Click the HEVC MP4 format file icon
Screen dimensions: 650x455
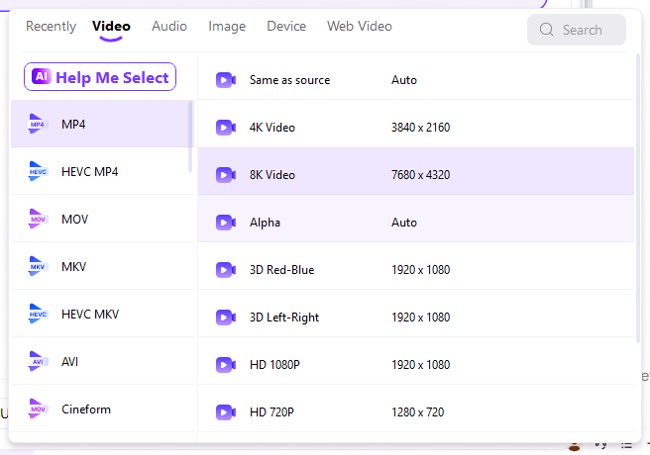pos(38,171)
